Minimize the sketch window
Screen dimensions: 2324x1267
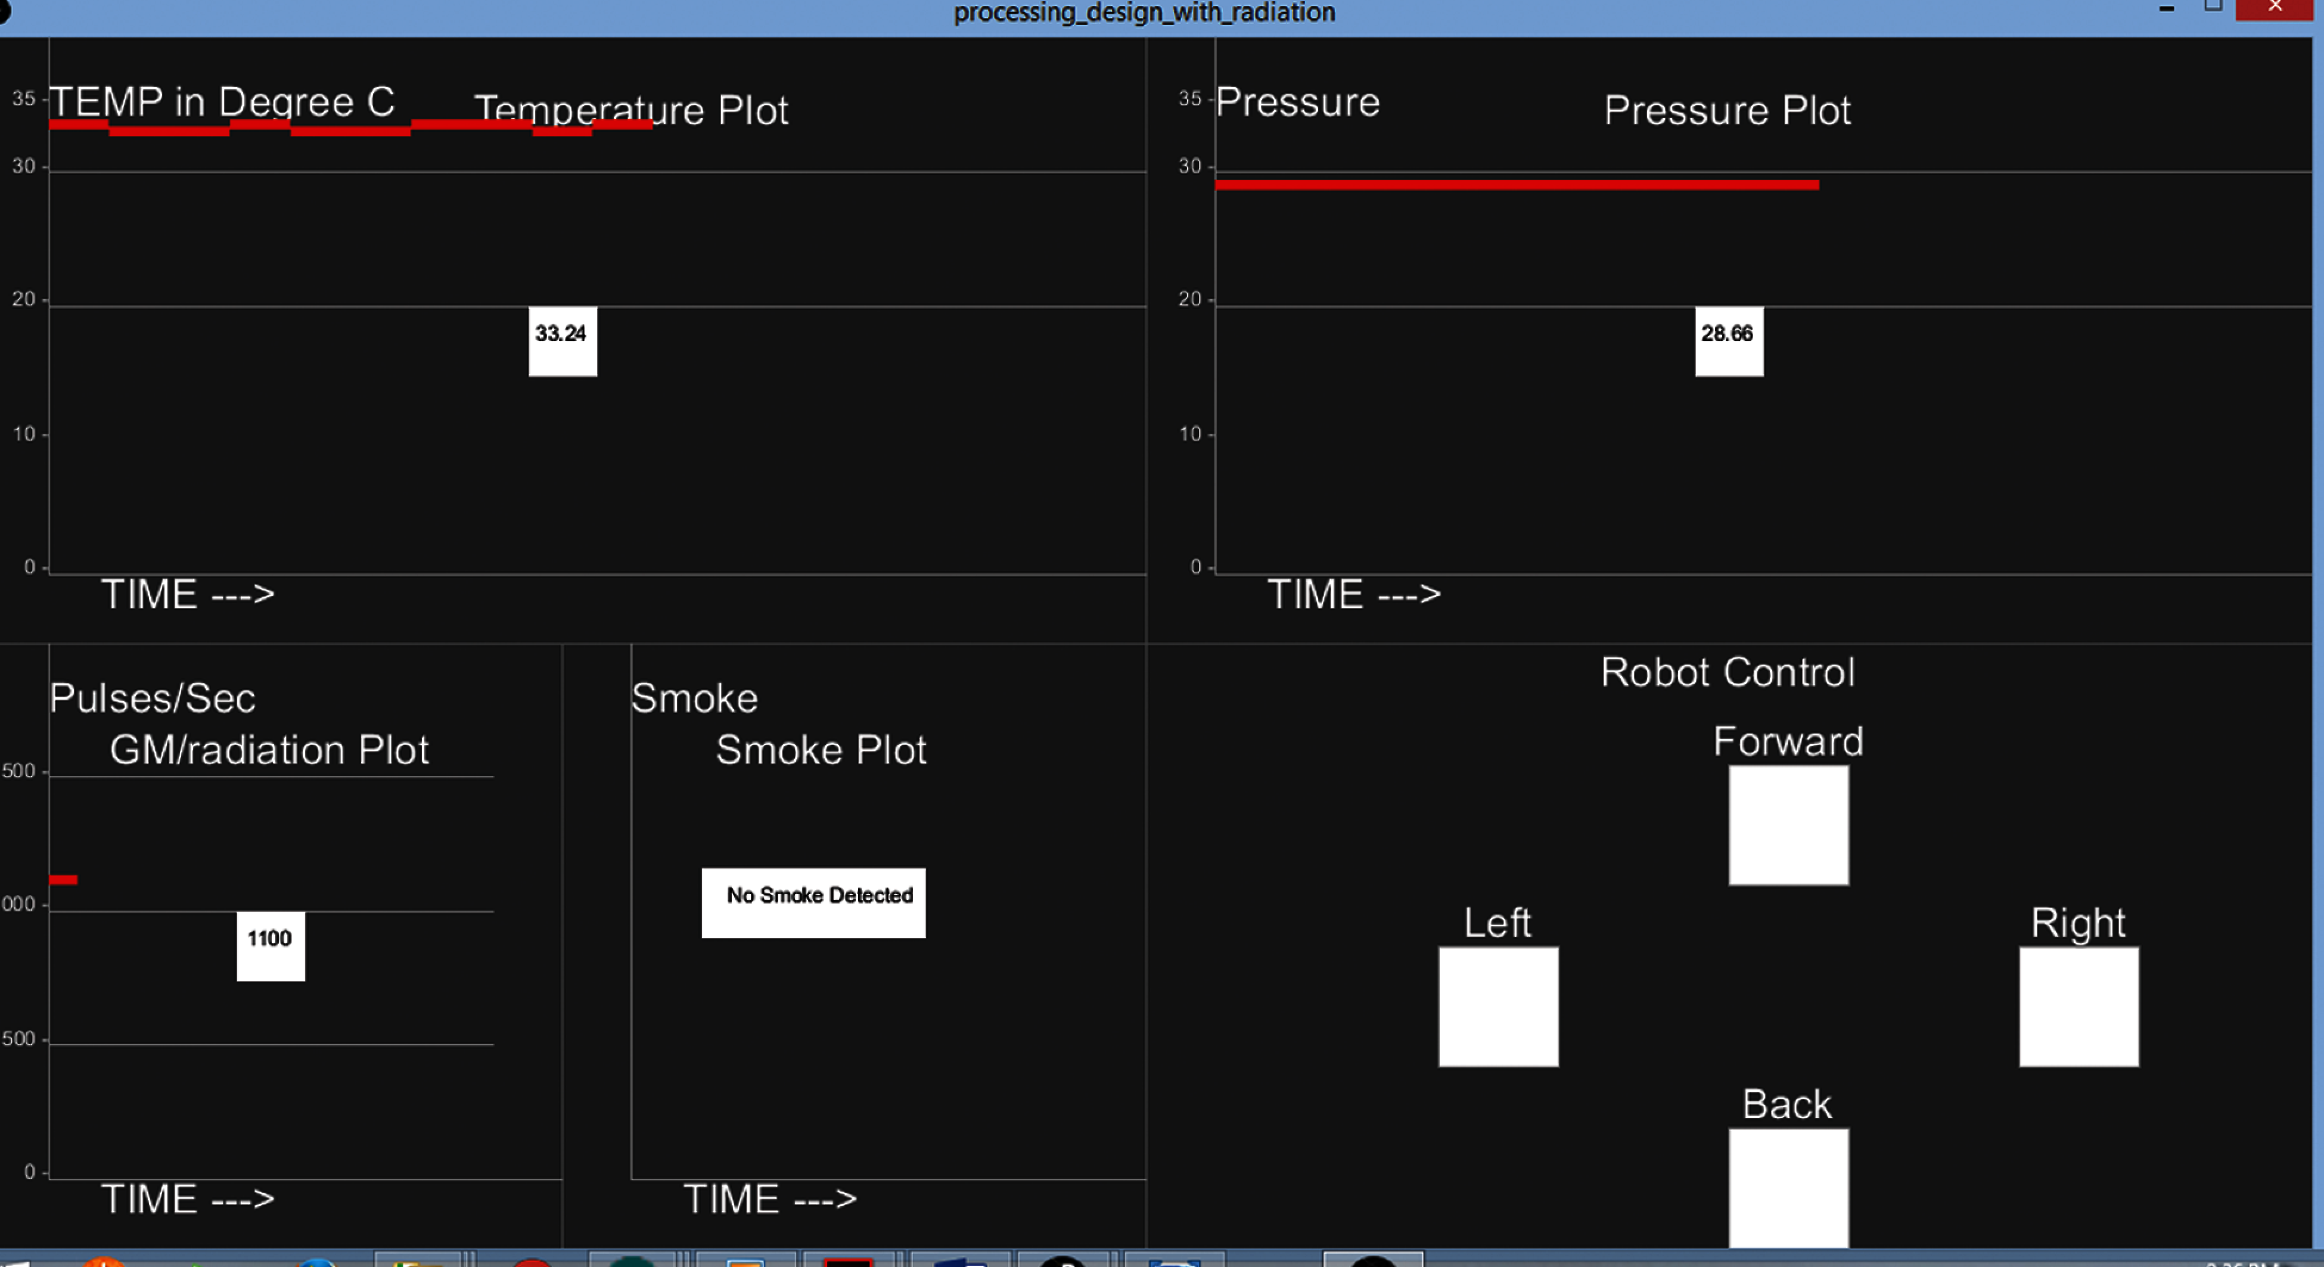coord(2166,8)
